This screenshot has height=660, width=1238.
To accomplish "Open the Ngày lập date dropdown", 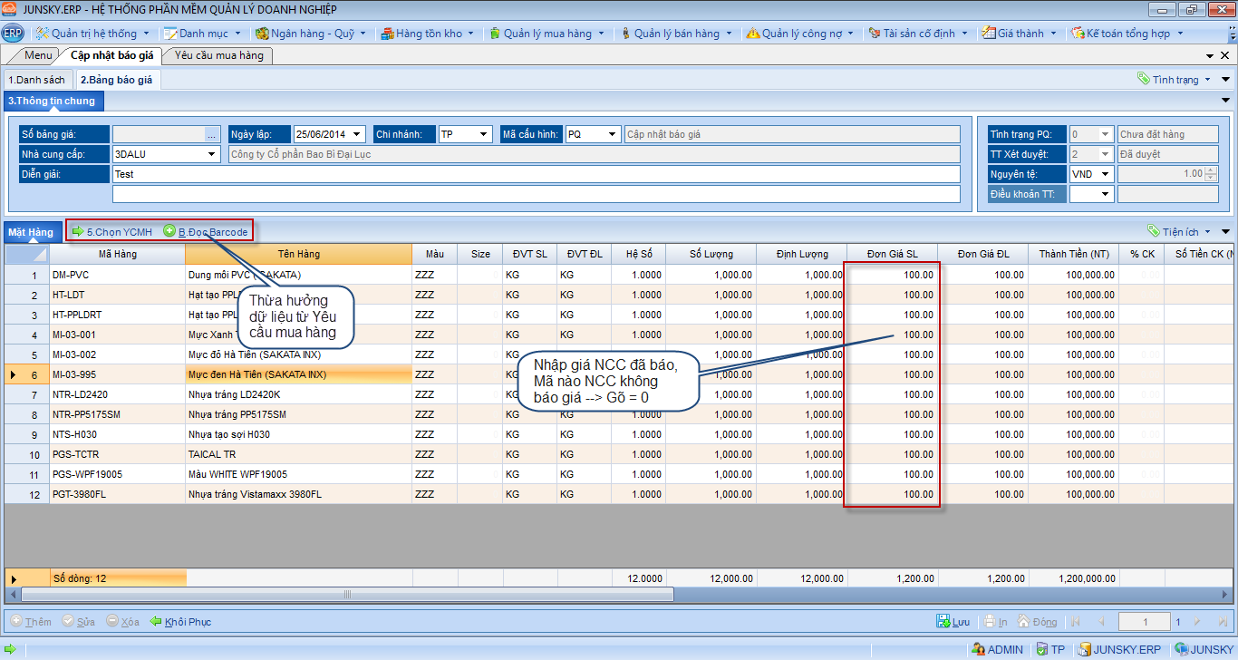I will pyautogui.click(x=358, y=134).
